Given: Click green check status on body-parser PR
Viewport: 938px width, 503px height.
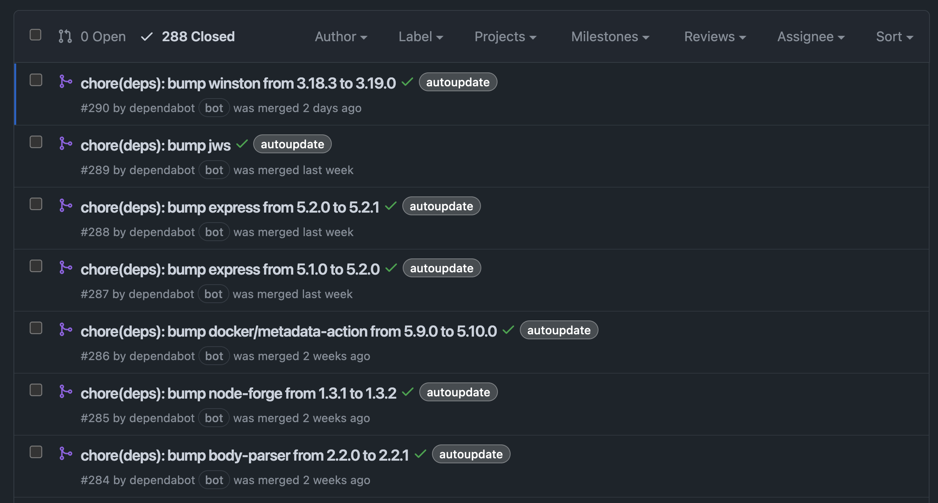Looking at the screenshot, I should (420, 454).
